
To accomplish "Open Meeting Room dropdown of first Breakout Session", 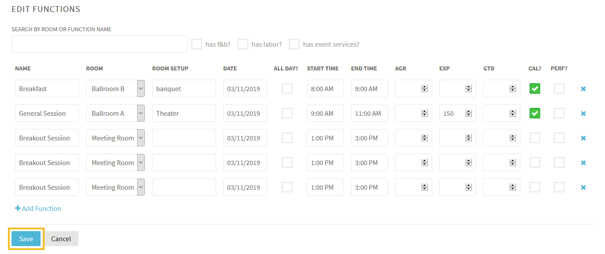I will pos(116,138).
